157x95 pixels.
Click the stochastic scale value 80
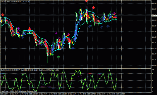(152, 73)
